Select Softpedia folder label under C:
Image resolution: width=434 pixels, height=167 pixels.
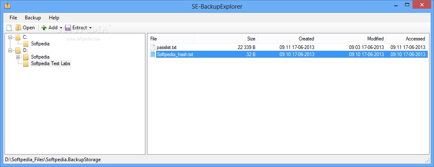pyautogui.click(x=40, y=44)
